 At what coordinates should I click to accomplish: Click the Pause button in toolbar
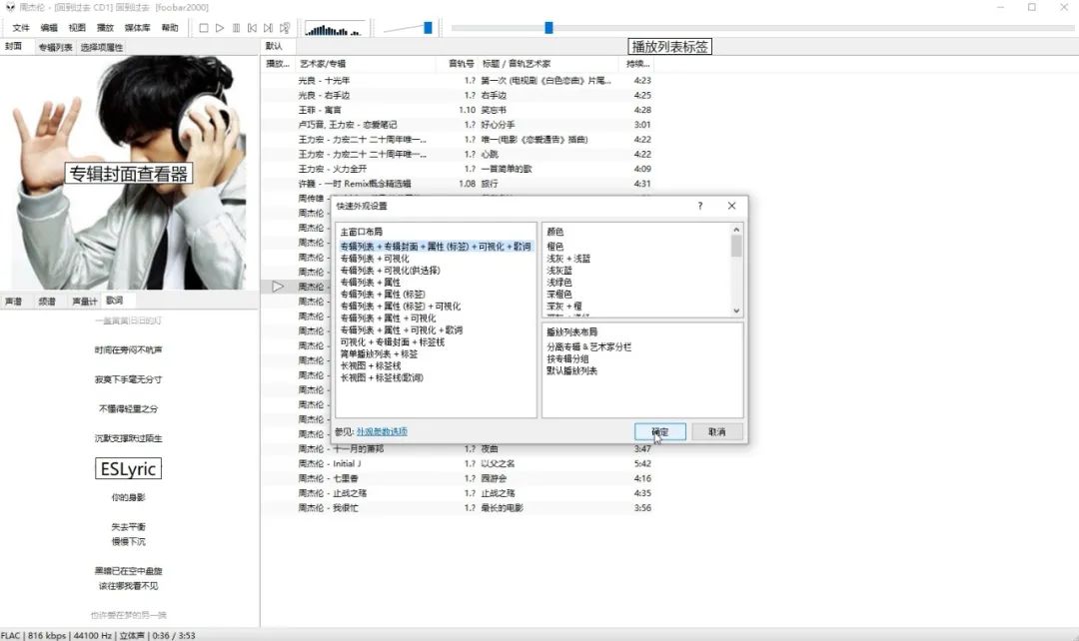pos(236,28)
